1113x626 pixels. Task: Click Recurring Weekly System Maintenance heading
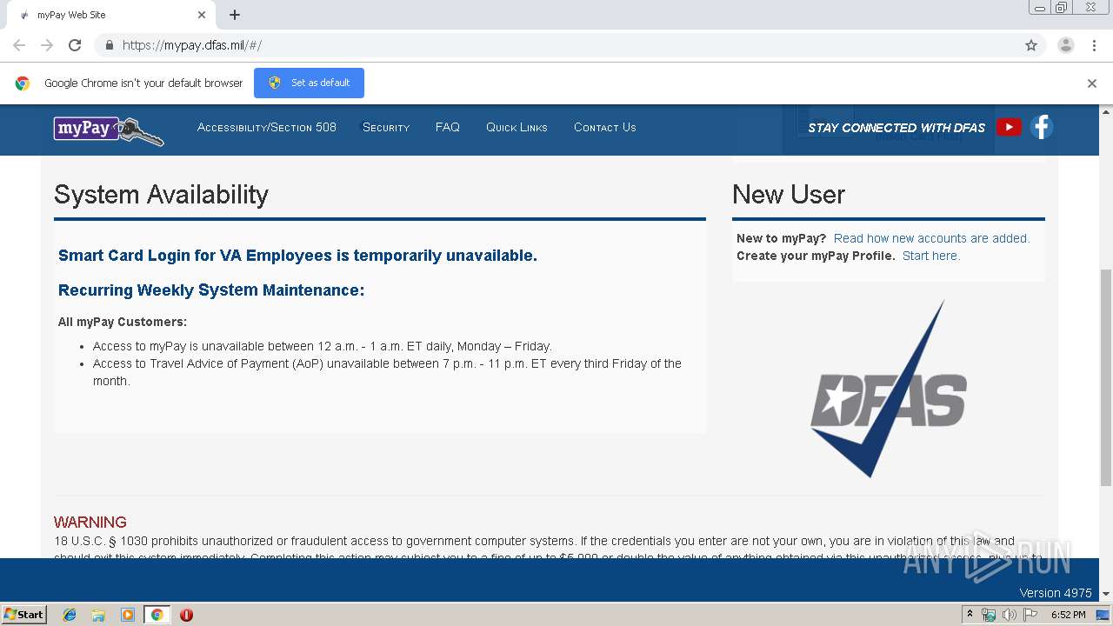pyautogui.click(x=211, y=290)
